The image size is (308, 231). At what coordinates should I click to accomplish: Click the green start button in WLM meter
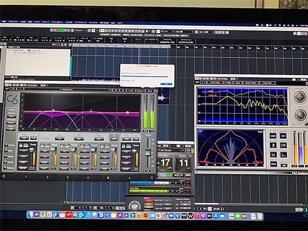coord(169,175)
